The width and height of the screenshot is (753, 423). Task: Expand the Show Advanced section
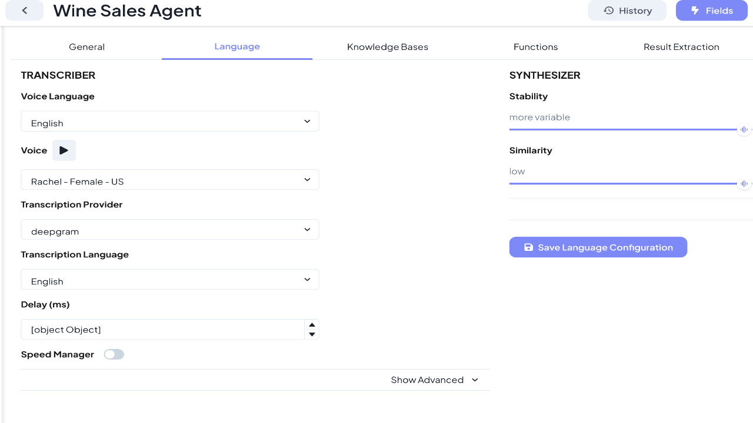434,380
